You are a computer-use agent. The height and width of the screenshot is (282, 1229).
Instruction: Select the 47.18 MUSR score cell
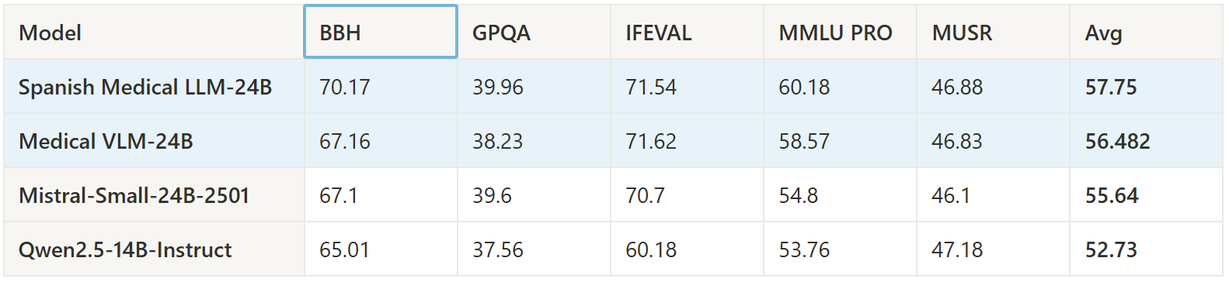pos(993,249)
